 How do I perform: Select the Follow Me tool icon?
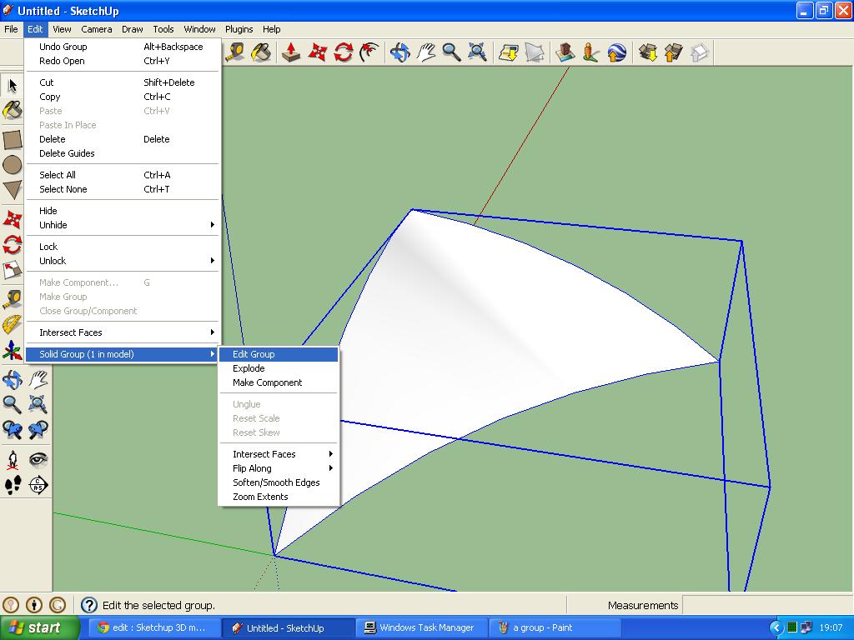[x=369, y=52]
